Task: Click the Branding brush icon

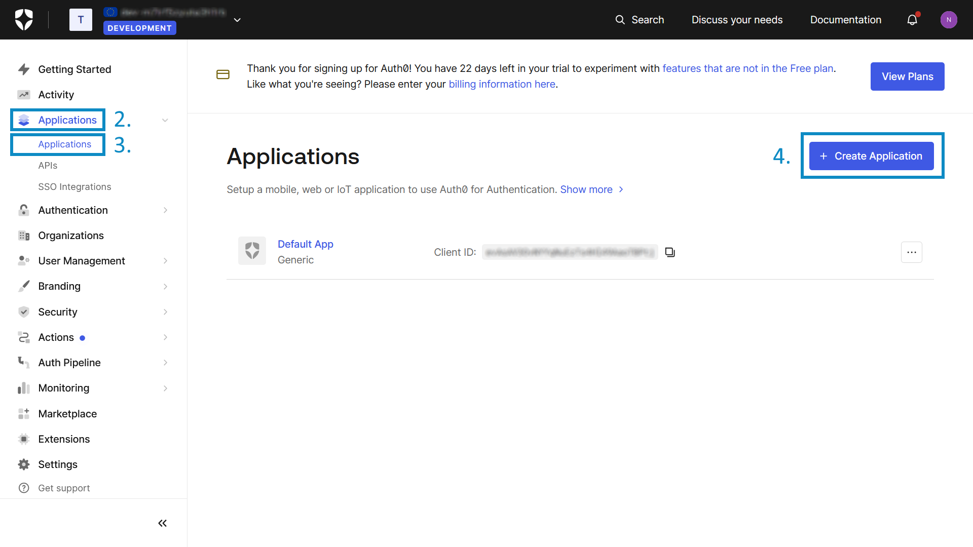Action: (x=24, y=286)
